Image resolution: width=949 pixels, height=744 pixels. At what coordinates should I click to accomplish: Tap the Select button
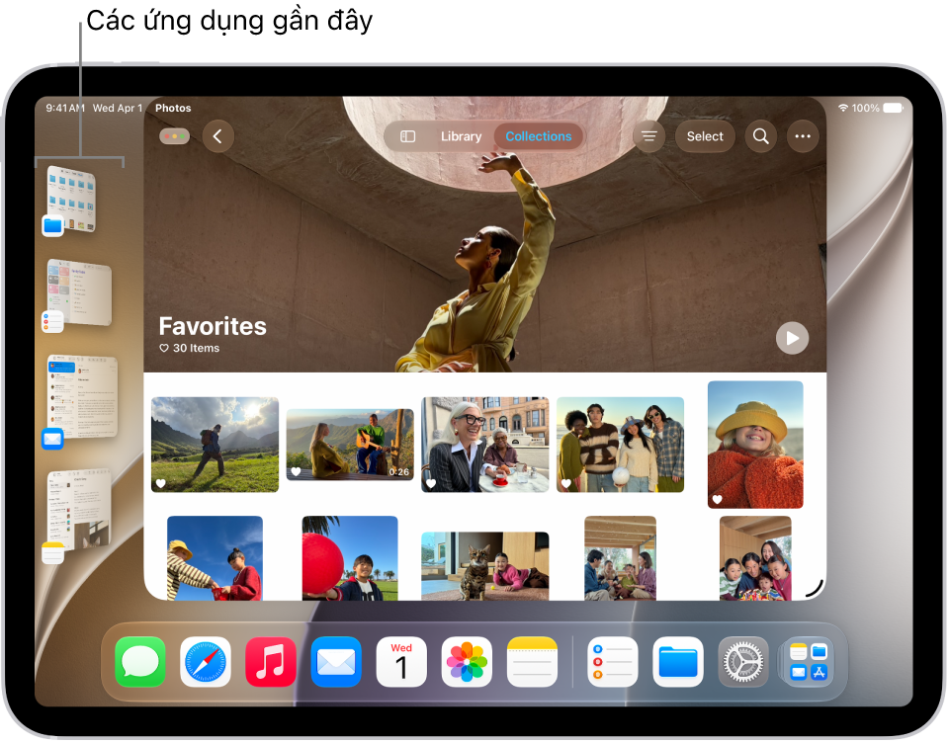[x=705, y=136]
